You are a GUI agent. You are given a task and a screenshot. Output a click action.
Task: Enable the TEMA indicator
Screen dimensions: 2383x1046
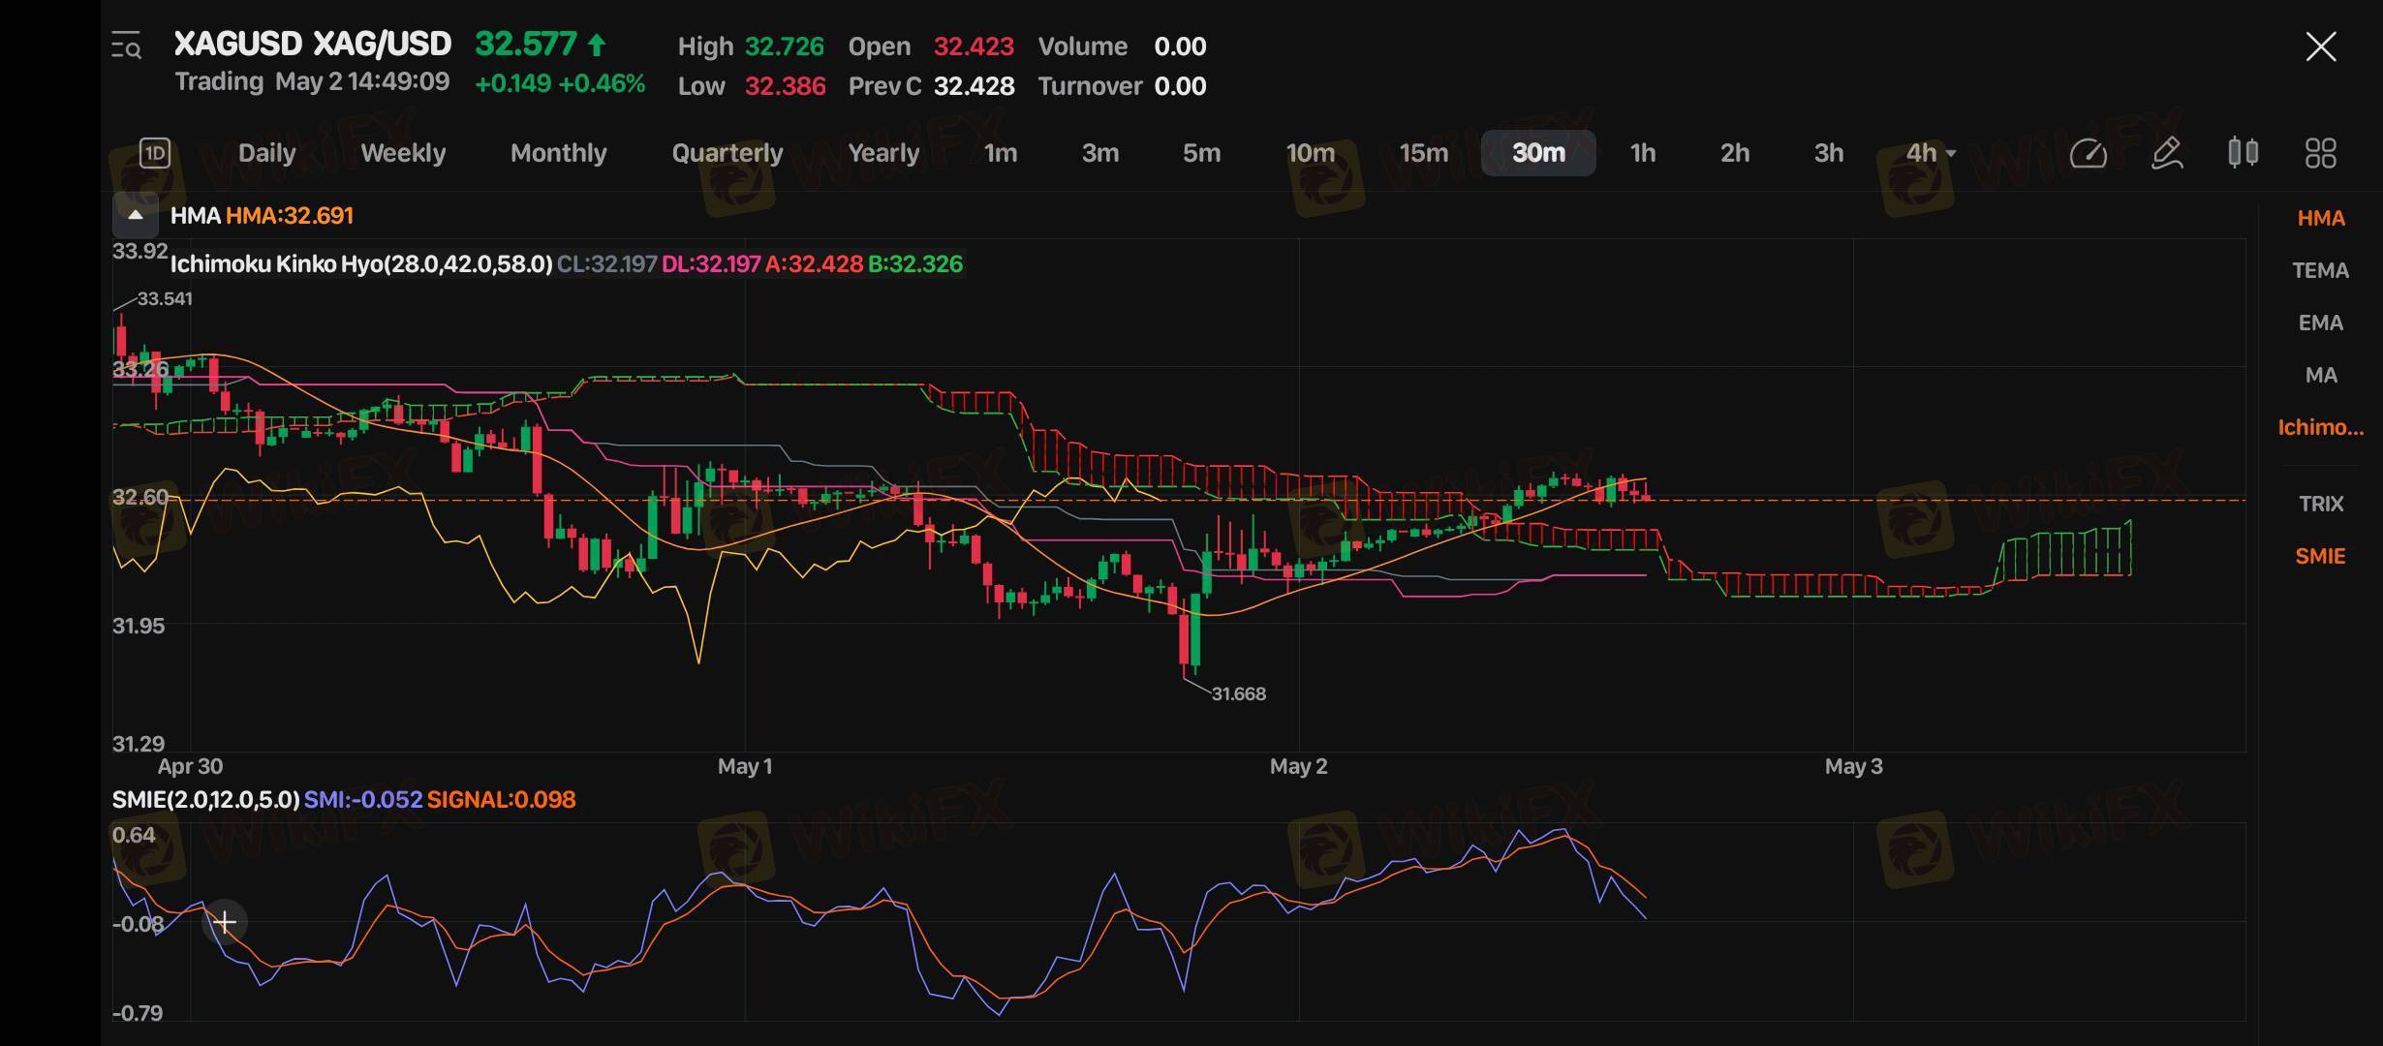point(2320,271)
